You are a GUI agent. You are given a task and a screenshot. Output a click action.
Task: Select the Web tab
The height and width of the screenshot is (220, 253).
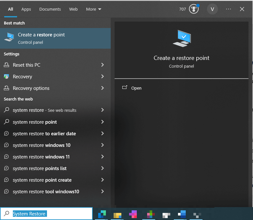coord(73,9)
